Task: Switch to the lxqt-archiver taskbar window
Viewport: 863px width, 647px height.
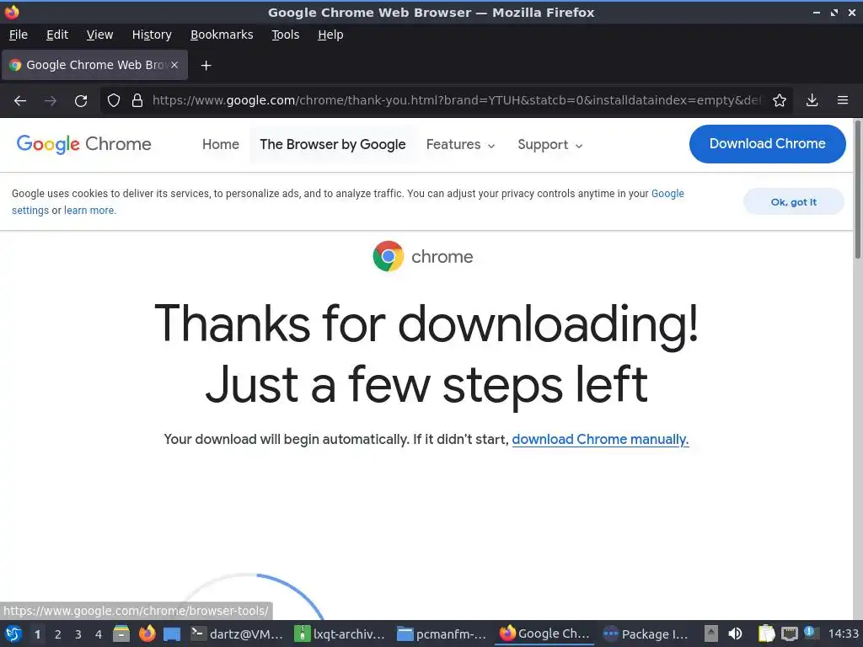Action: 340,634
